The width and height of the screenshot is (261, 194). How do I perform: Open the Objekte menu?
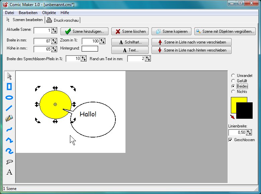point(49,12)
